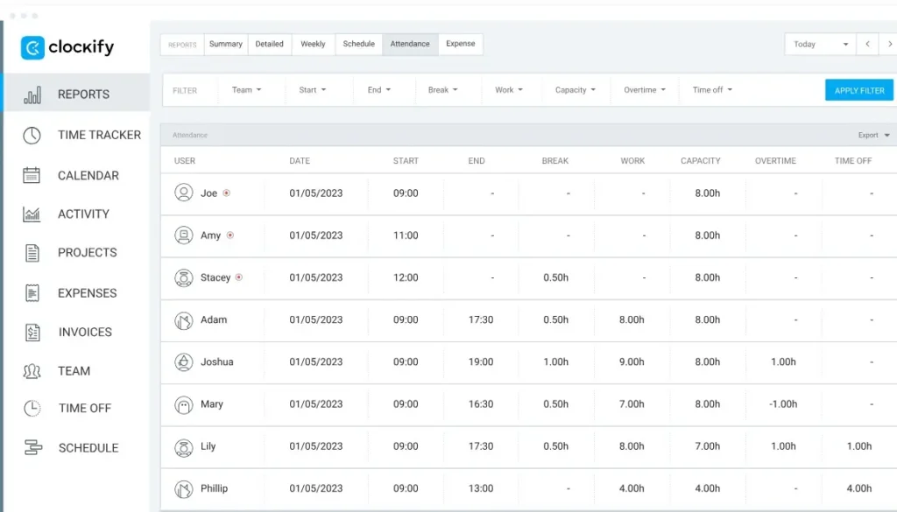Image resolution: width=897 pixels, height=512 pixels.
Task: Open the Export dropdown menu
Action: [x=873, y=136]
